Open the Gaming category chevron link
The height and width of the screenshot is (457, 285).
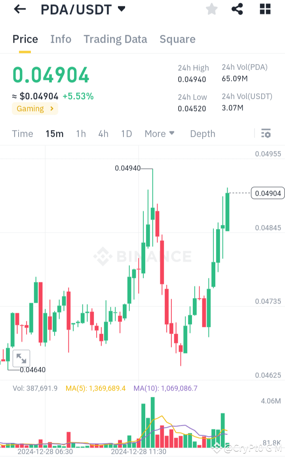tap(35, 109)
